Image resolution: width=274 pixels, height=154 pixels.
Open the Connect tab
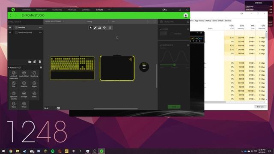[x=86, y=10]
